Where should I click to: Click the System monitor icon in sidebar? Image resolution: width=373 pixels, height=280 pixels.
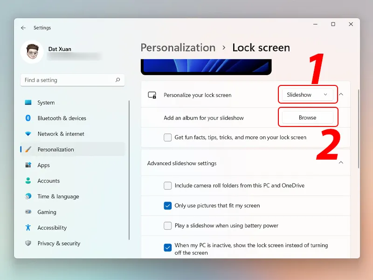point(28,103)
